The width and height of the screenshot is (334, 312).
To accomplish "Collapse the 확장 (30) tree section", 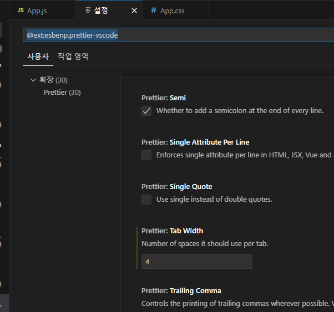I will click(33, 80).
